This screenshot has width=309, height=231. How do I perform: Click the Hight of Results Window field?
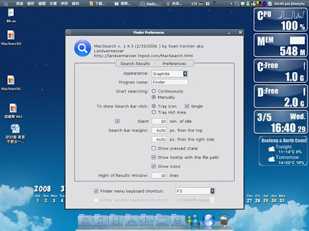point(159,175)
